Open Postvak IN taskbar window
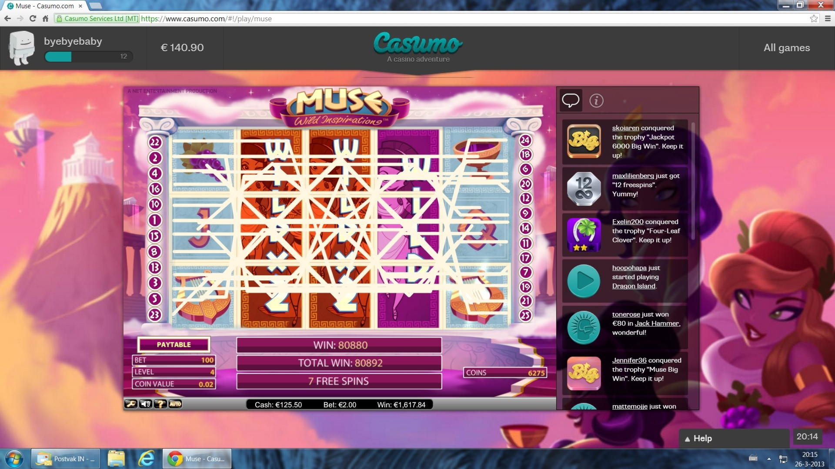 [x=66, y=459]
